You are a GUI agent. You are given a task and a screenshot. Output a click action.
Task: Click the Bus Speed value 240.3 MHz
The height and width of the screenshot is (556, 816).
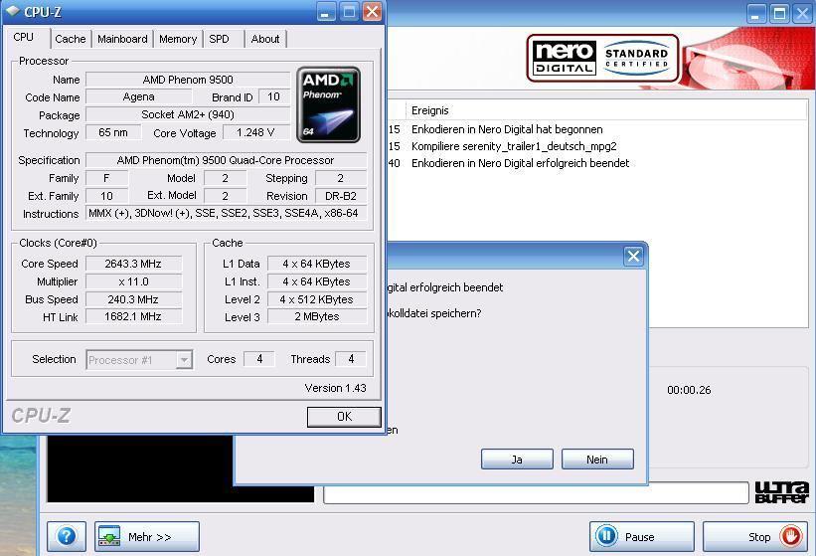point(133,299)
